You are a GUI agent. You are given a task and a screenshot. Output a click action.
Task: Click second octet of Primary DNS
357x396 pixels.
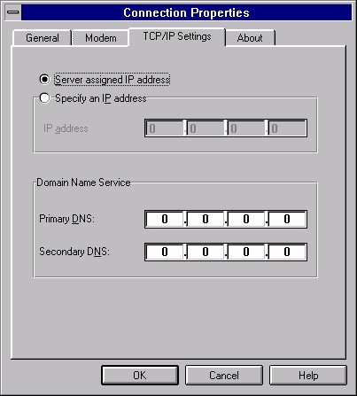point(206,219)
